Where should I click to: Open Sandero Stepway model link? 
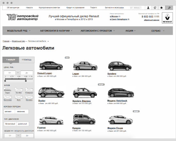point(81,101)
